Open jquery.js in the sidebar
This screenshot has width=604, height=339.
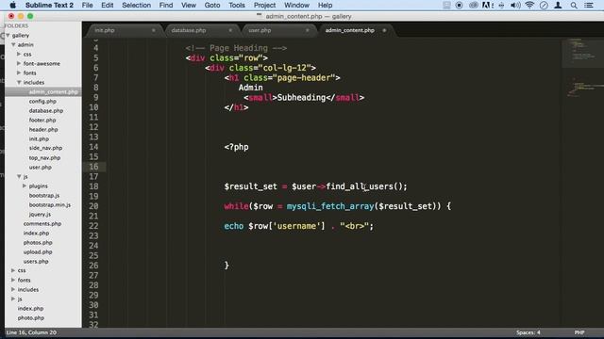tap(40, 214)
